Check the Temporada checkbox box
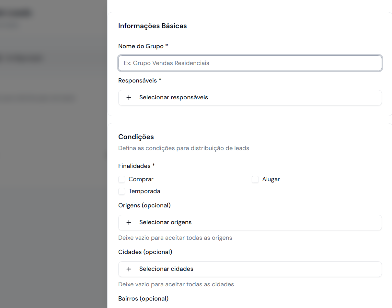392x308 pixels. click(x=122, y=192)
